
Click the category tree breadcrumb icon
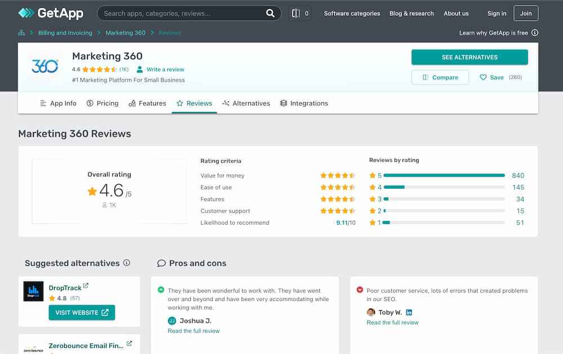pos(21,33)
